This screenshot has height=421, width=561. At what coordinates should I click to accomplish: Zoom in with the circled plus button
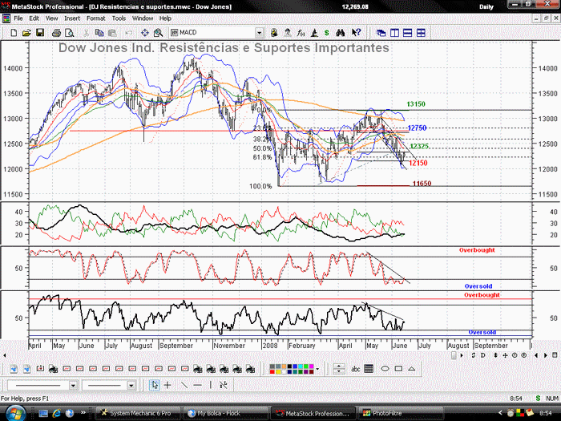tap(524, 355)
